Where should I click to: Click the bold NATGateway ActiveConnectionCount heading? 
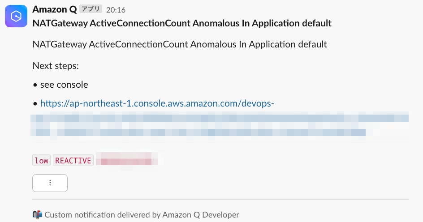pyautogui.click(x=182, y=23)
